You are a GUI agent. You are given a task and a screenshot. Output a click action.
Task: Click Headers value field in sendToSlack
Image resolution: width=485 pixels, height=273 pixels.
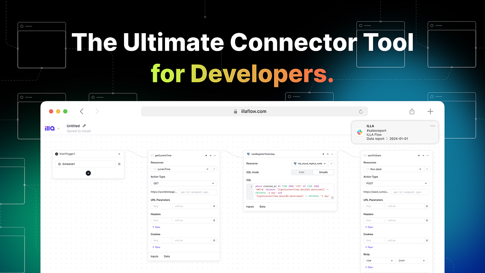tap(405, 220)
